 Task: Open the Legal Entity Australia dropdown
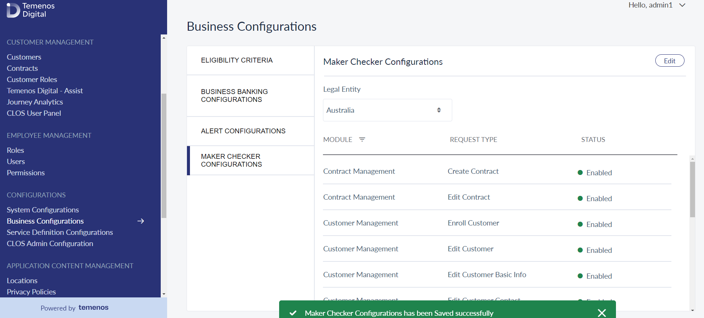pyautogui.click(x=387, y=110)
